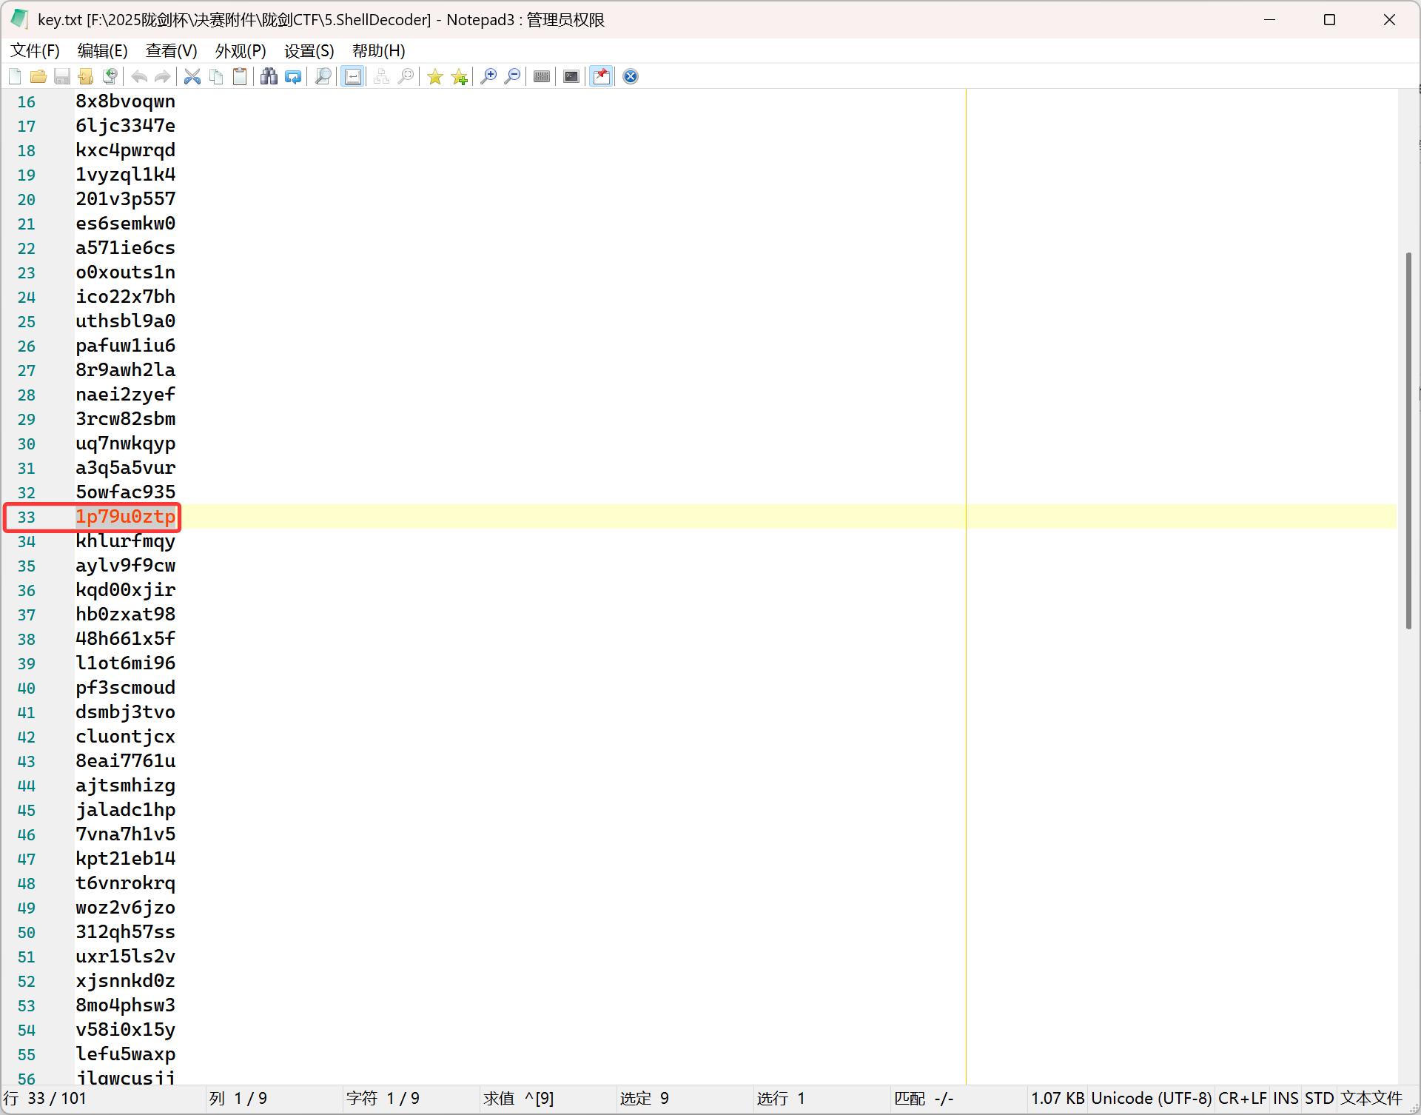Toggle the Always On Top pin button
Screen dimensions: 1421x1115
point(602,76)
